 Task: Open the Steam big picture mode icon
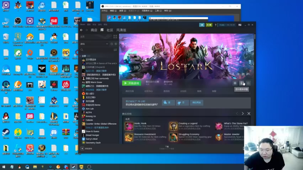coord(240,25)
